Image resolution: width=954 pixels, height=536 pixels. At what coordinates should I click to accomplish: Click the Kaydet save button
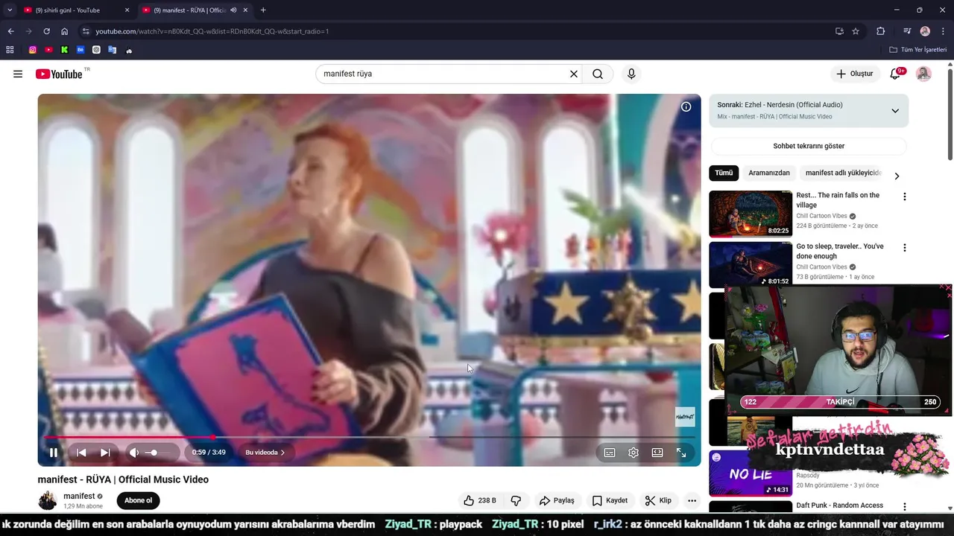[x=610, y=500]
